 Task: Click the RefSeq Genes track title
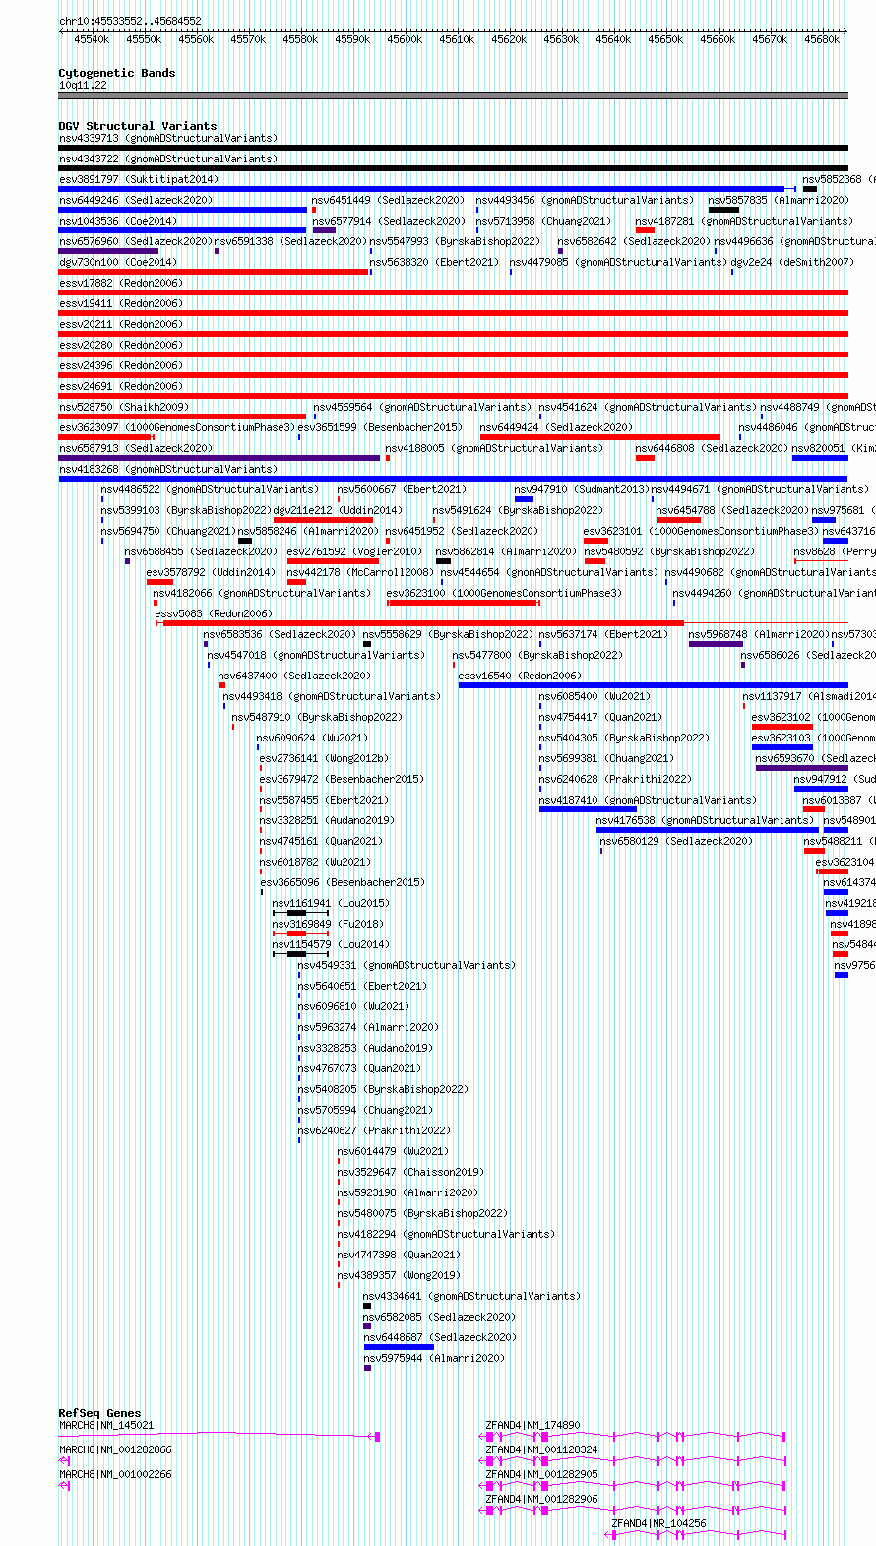[x=99, y=1413]
